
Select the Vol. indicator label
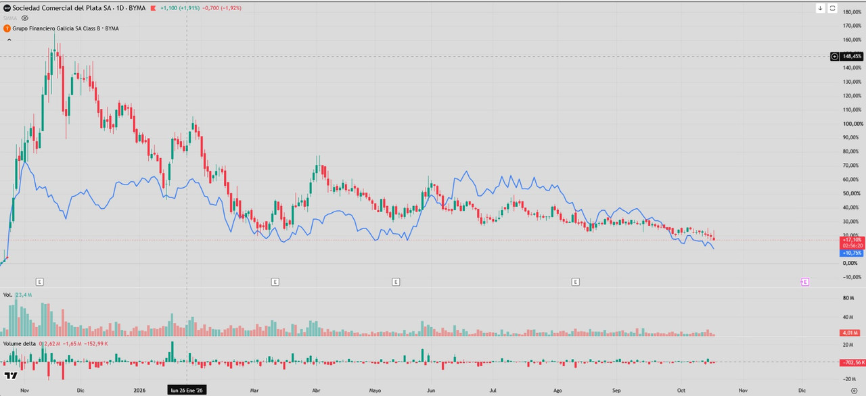7,295
